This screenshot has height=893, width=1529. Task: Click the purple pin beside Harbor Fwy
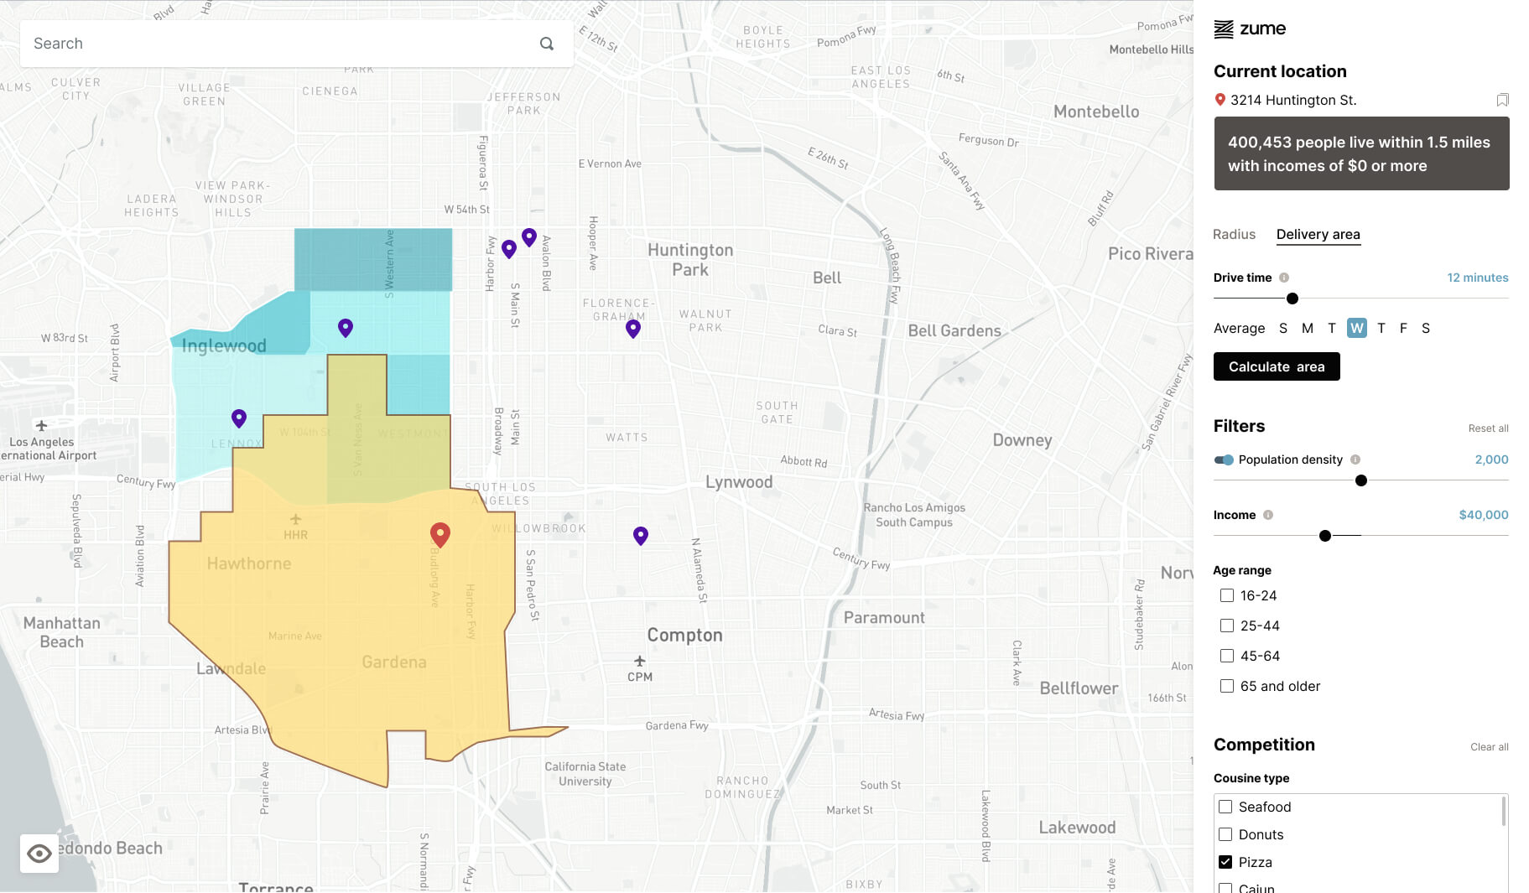509,249
